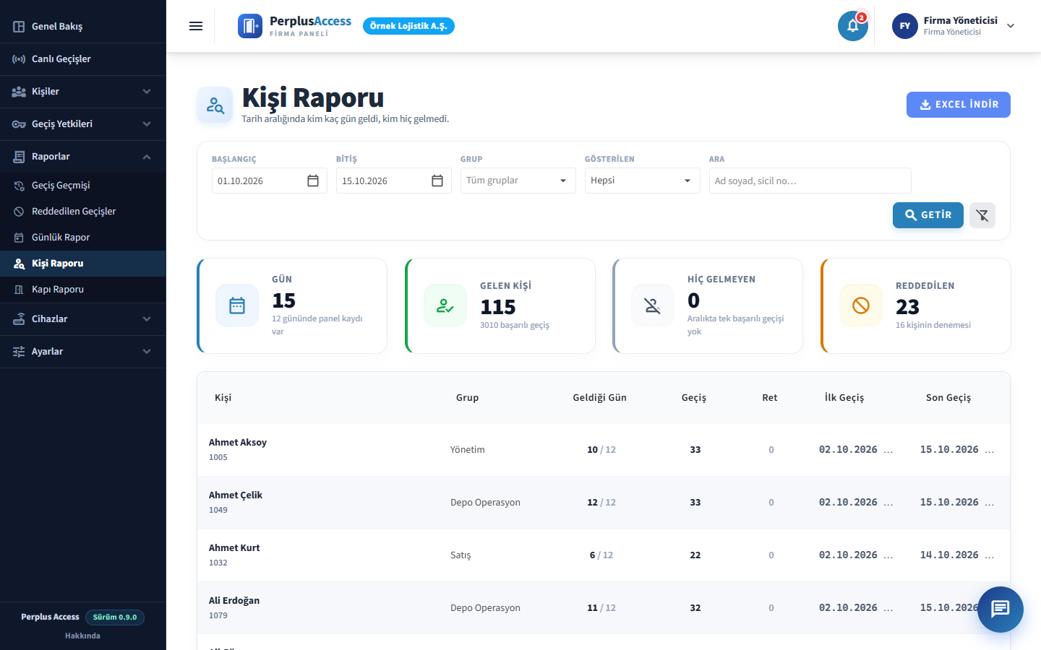This screenshot has width=1041, height=650.
Task: Expand the Cihazlar sidebar section
Action: [x=83, y=319]
